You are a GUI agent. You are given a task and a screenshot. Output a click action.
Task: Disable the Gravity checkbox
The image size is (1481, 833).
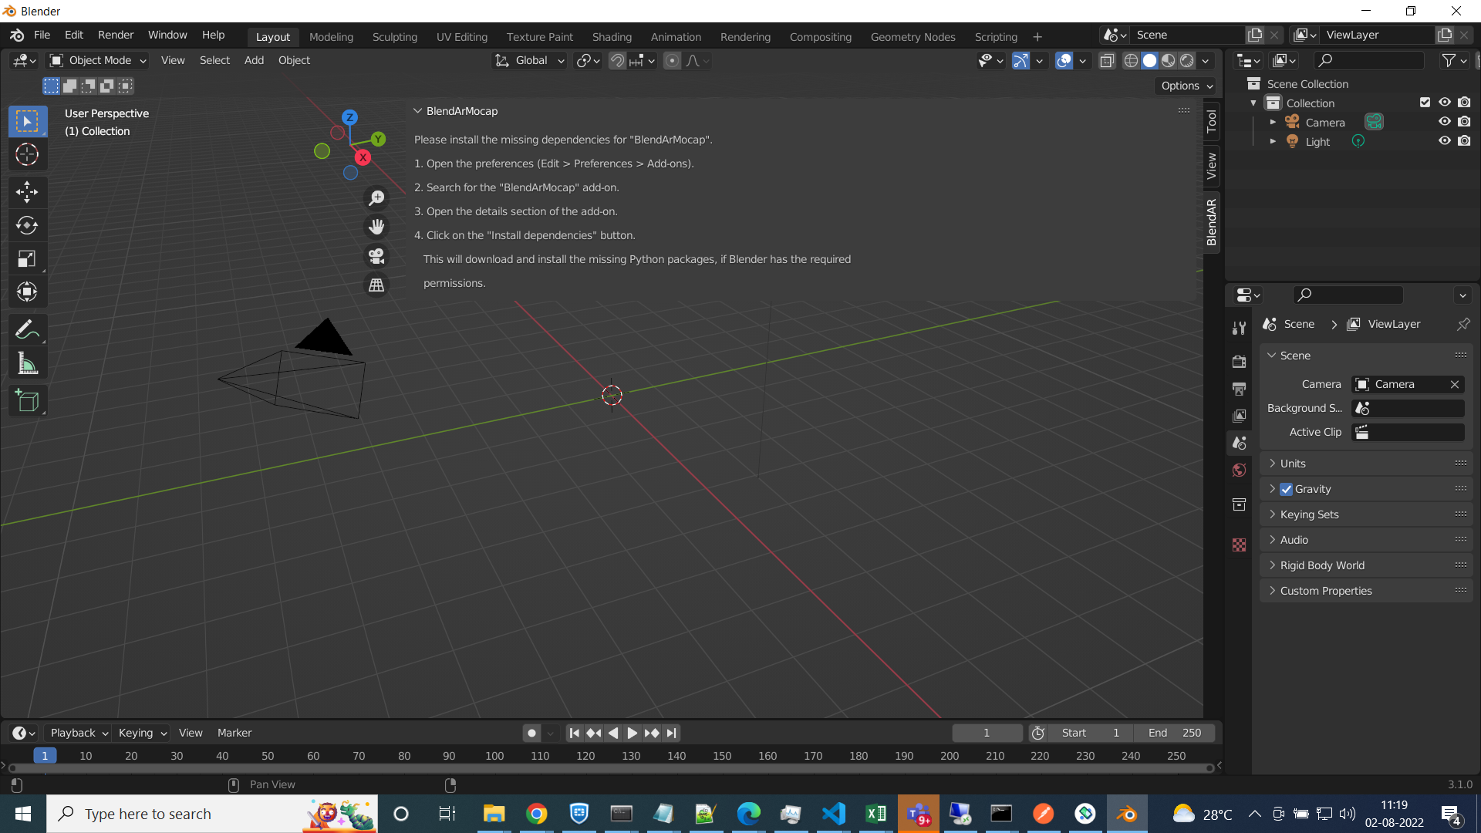pyautogui.click(x=1286, y=489)
